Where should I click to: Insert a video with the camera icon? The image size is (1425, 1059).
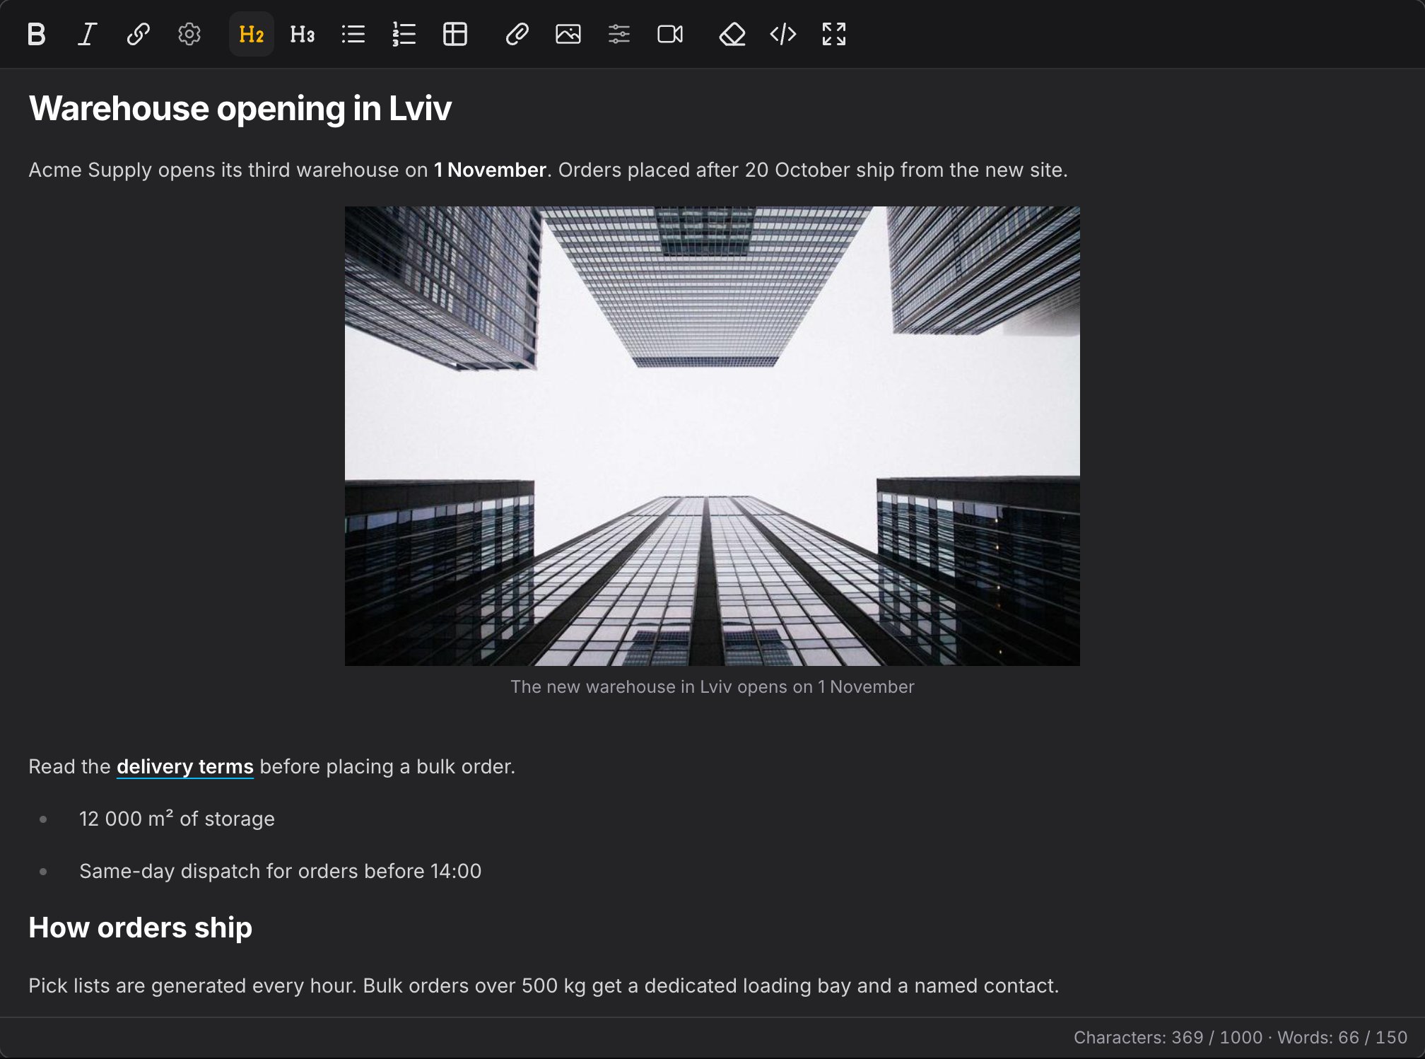pyautogui.click(x=670, y=34)
